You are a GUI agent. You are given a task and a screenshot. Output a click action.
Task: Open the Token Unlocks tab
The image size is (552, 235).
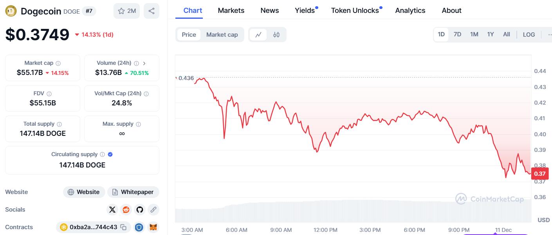355,11
